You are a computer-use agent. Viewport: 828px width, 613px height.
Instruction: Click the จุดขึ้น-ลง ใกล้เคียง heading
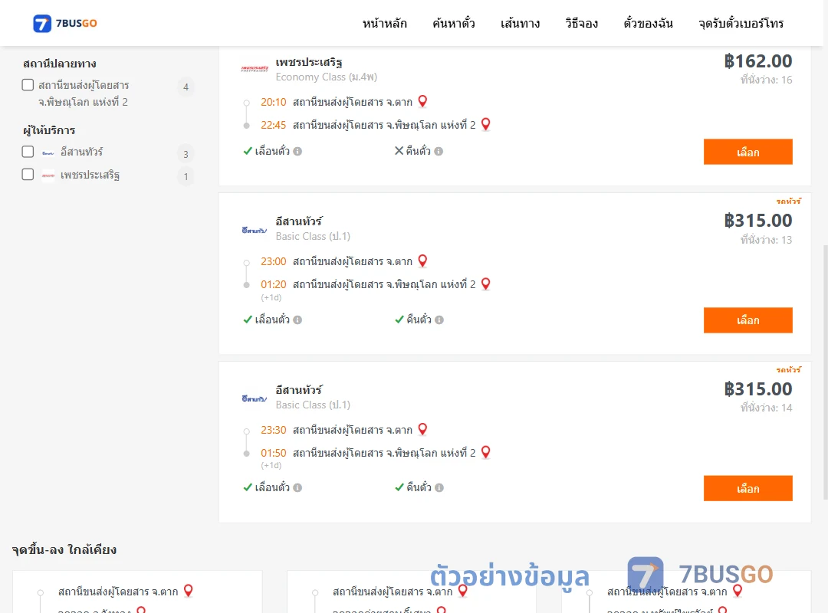(64, 549)
